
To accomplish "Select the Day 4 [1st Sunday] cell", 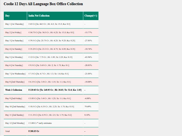I will tap(14, 49).
